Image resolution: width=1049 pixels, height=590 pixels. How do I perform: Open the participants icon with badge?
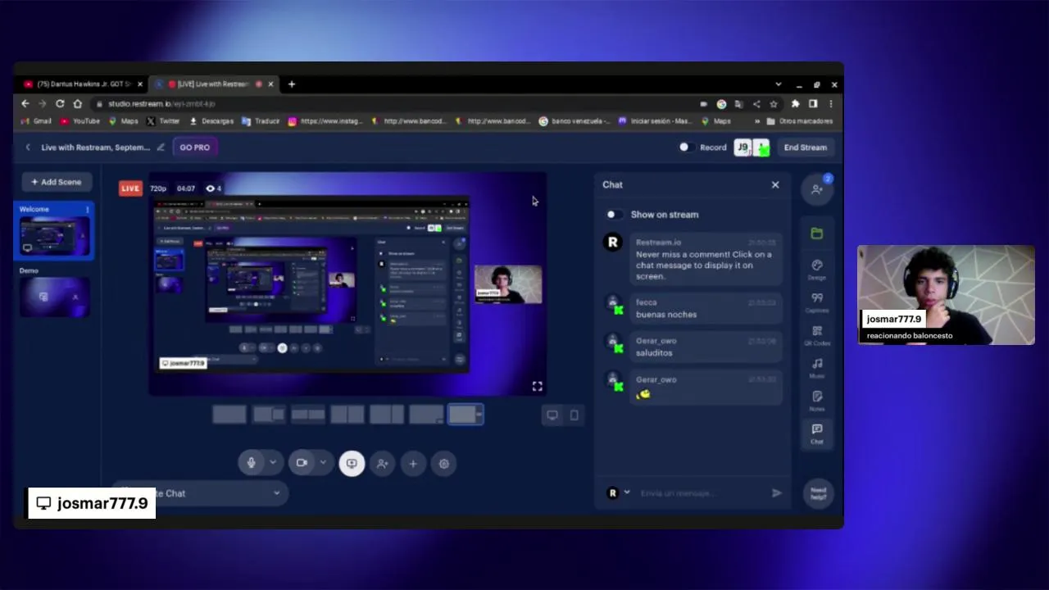817,188
